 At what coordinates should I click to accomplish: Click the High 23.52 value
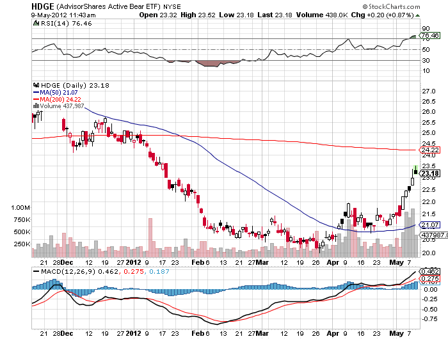tap(198, 15)
